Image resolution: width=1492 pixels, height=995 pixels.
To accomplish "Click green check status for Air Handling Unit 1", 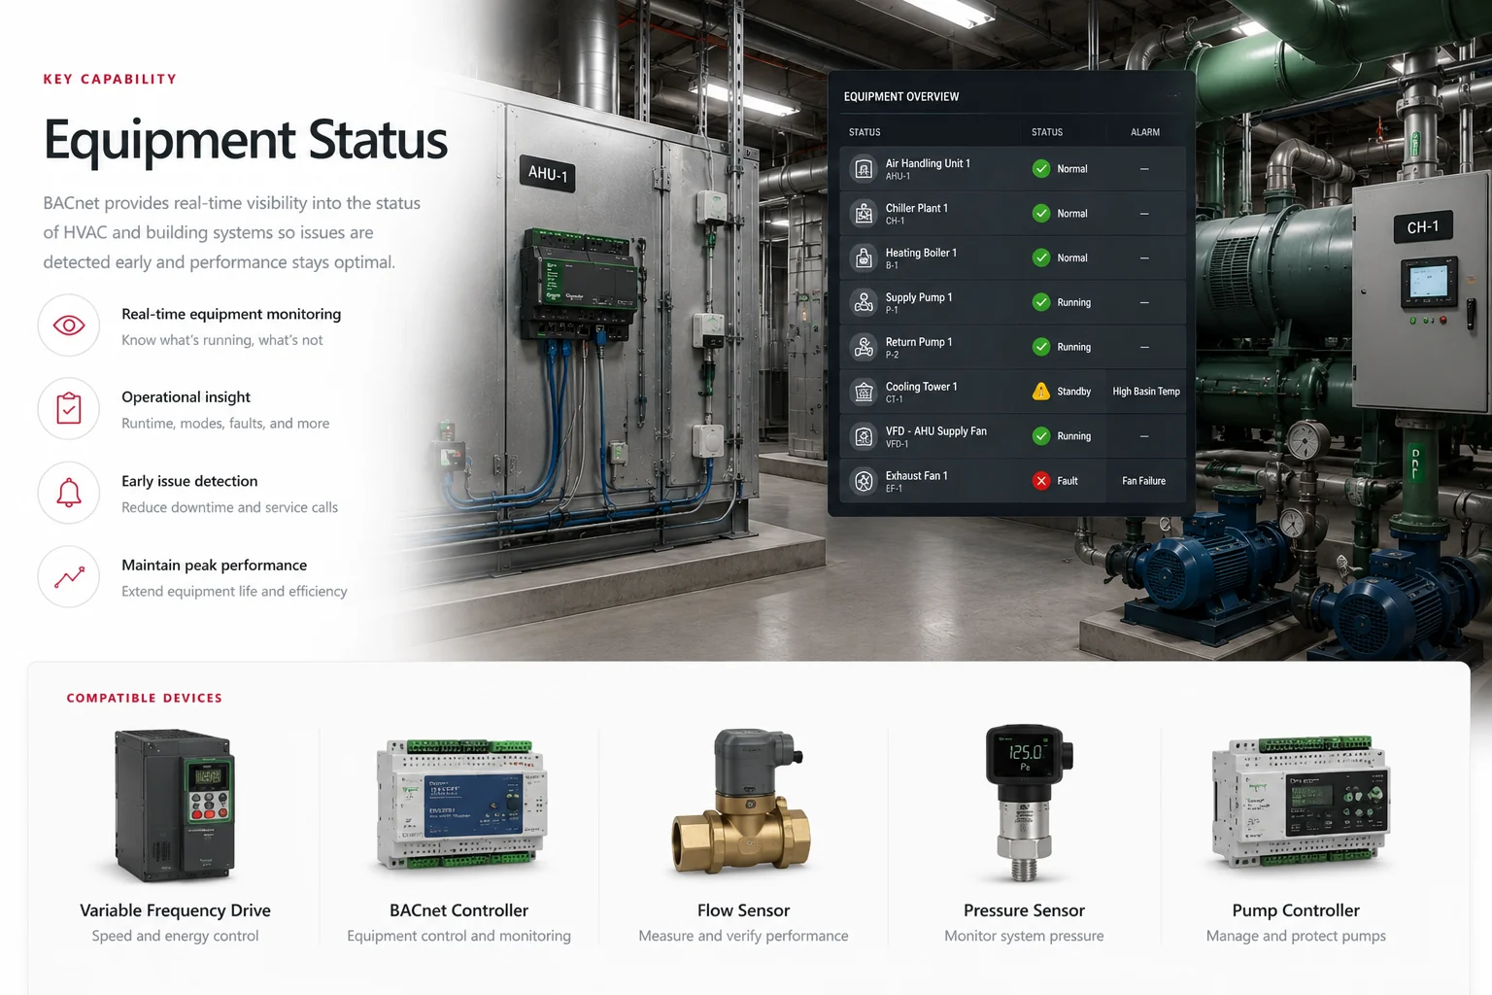I will (x=1041, y=169).
